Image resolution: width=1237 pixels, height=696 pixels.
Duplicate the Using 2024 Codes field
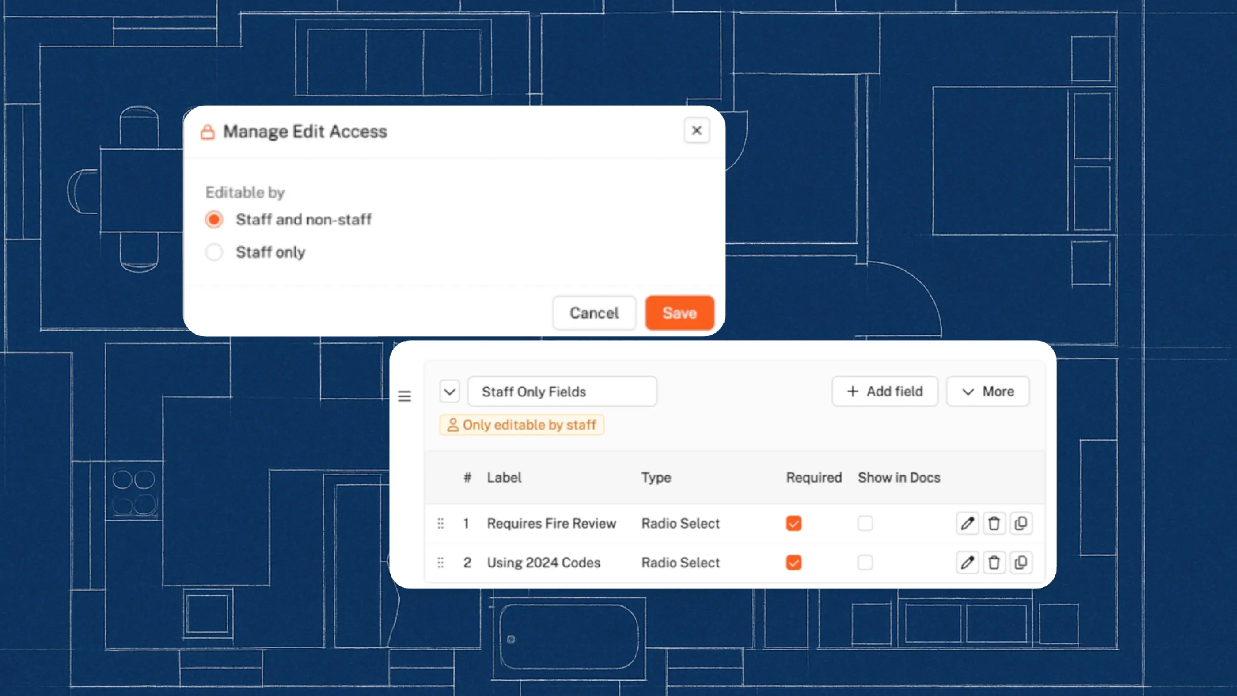coord(1021,563)
